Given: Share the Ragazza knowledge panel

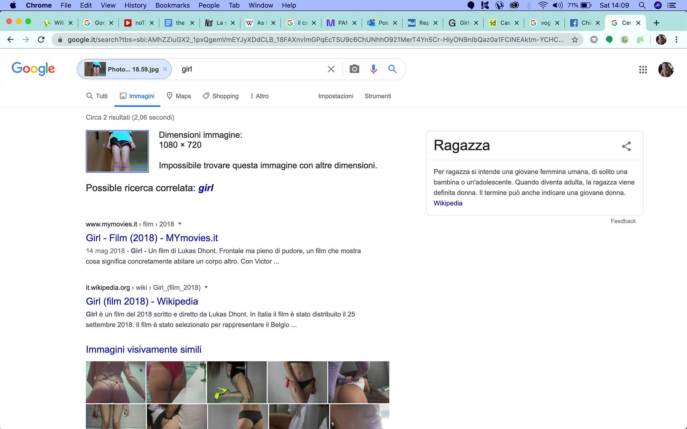Looking at the screenshot, I should click(x=626, y=146).
